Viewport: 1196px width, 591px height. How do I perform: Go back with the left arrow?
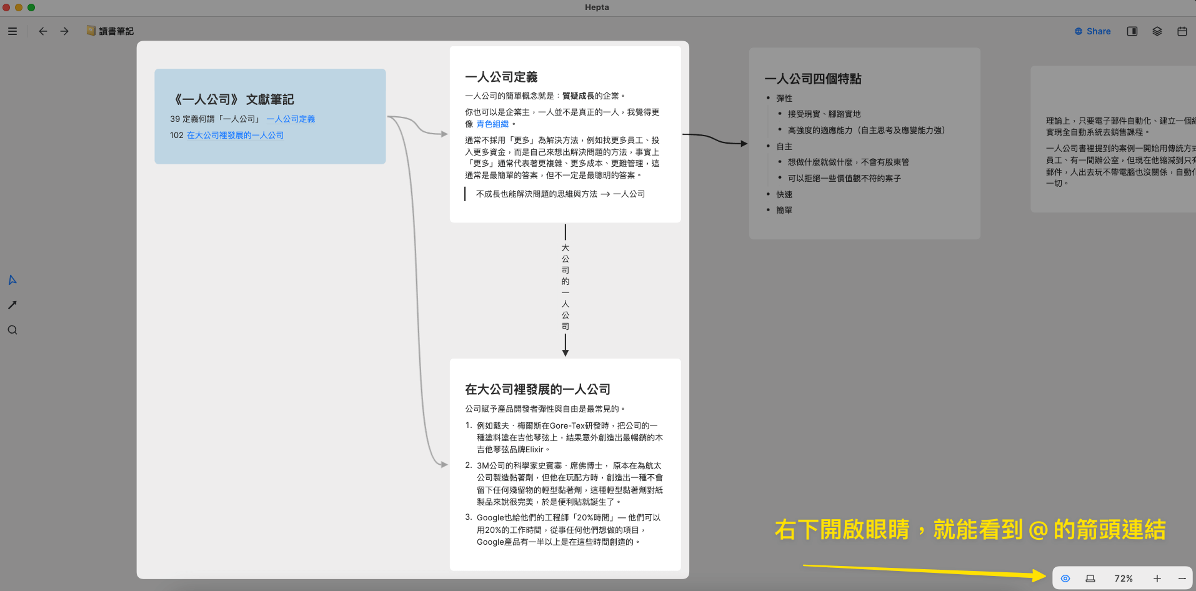click(x=43, y=31)
